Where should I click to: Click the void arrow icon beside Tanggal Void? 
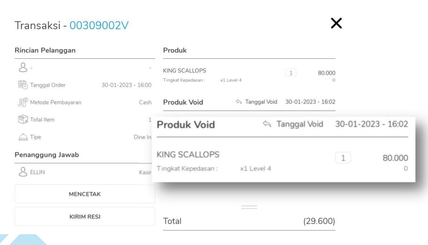[239, 102]
